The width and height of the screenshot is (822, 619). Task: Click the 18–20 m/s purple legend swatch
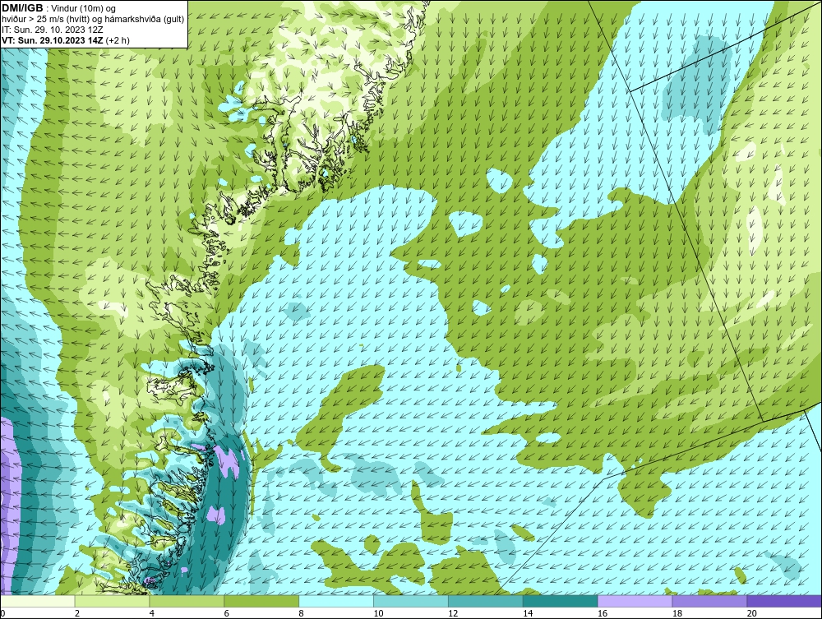coord(710,601)
